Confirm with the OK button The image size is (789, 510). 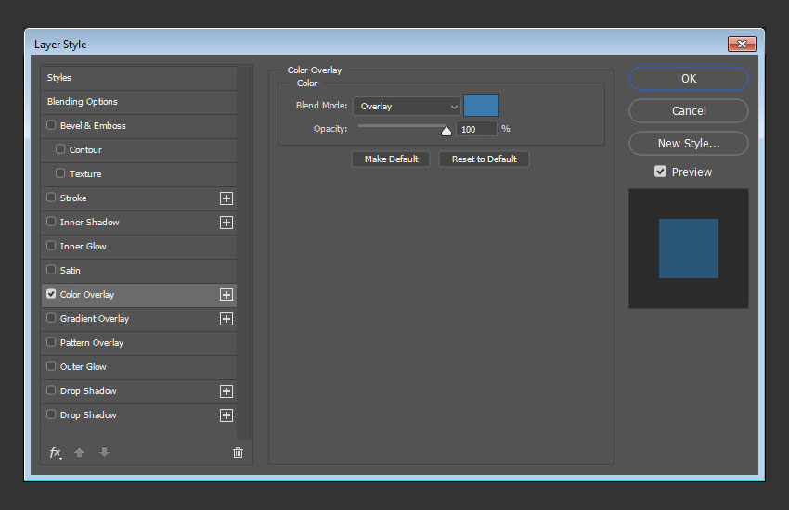(x=689, y=79)
